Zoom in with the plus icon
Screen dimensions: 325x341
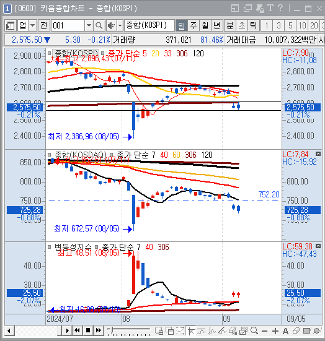pos(275,331)
